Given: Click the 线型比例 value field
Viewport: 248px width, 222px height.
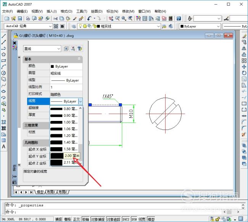Looking at the screenshot, I should coord(66,87).
